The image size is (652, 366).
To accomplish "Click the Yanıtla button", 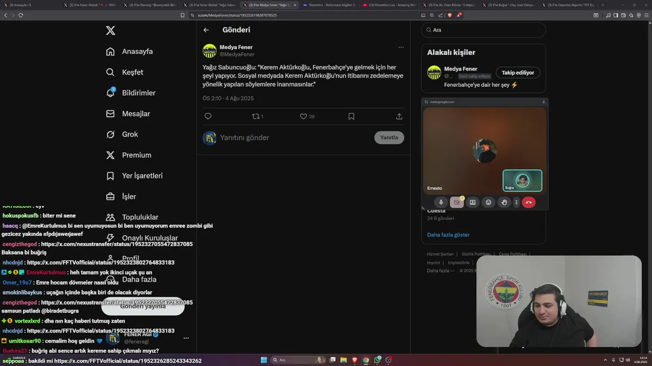I will click(x=389, y=138).
